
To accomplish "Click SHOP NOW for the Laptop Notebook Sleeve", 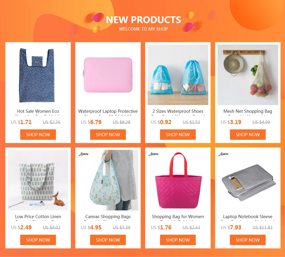I will pos(248,240).
